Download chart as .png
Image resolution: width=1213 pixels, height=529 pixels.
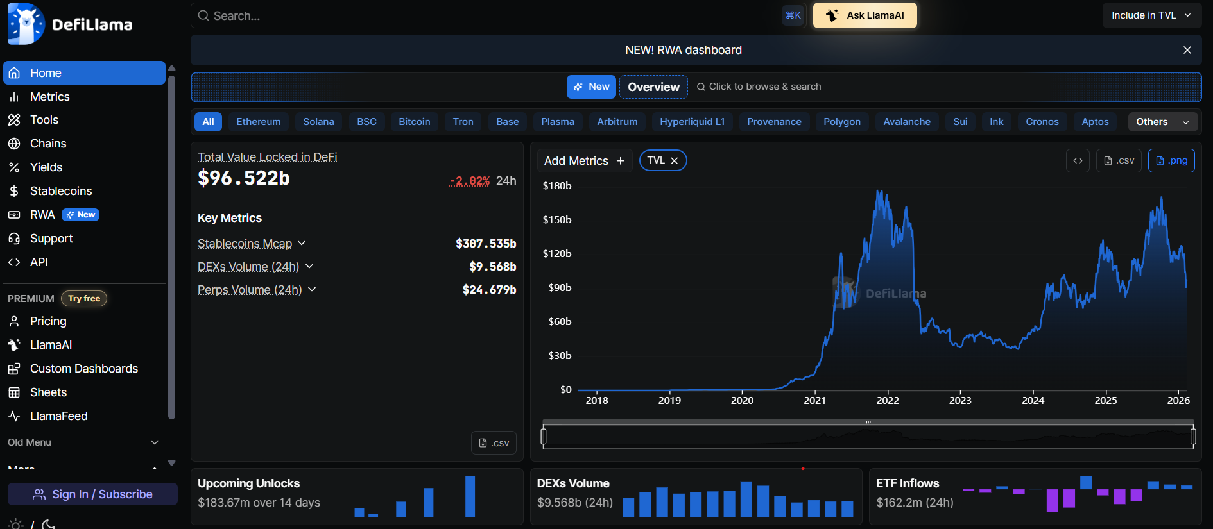[x=1171, y=161]
